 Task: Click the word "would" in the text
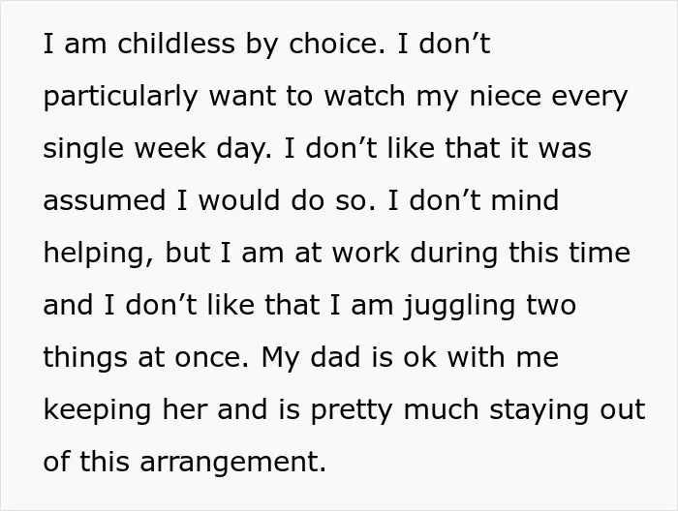238,200
